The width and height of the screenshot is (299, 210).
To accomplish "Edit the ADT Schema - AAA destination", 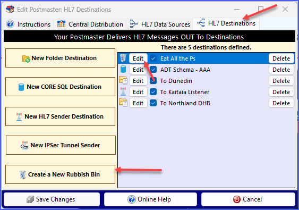I will 138,70.
